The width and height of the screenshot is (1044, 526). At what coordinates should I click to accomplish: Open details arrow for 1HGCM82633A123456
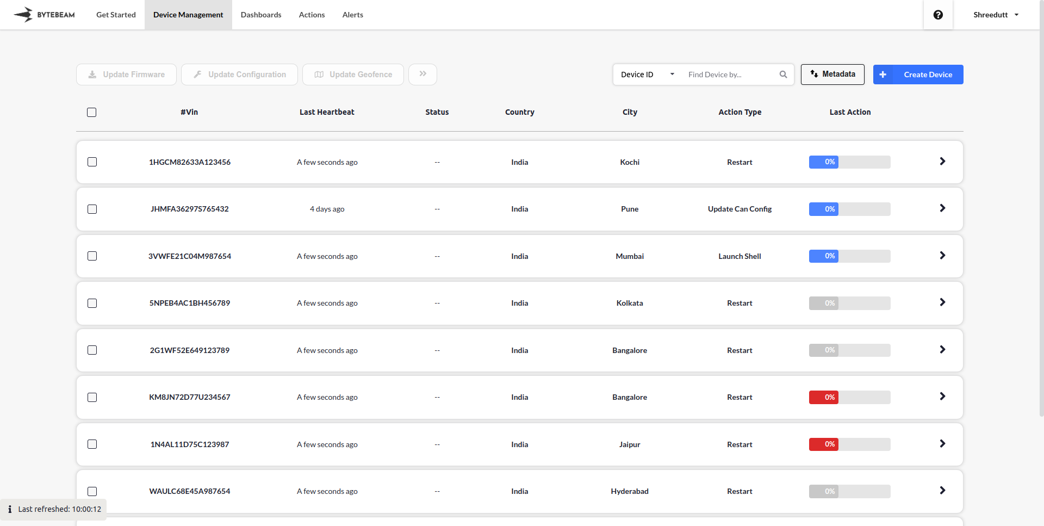click(x=942, y=162)
